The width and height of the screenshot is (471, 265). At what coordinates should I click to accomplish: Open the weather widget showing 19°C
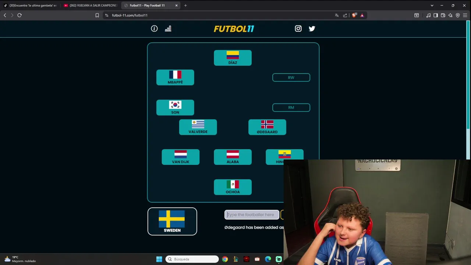20,259
